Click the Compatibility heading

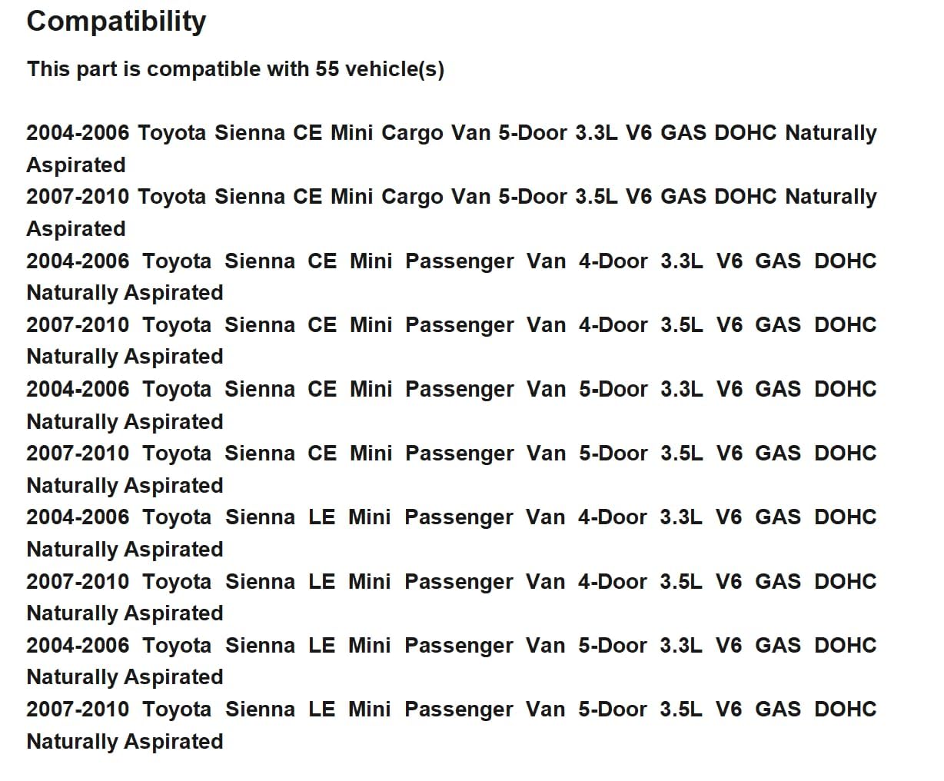(116, 22)
